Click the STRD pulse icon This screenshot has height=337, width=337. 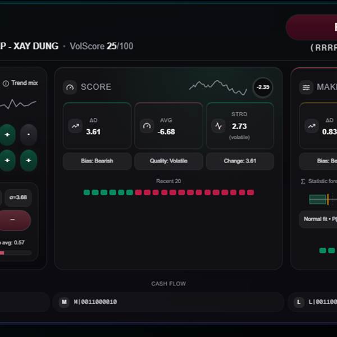218,126
